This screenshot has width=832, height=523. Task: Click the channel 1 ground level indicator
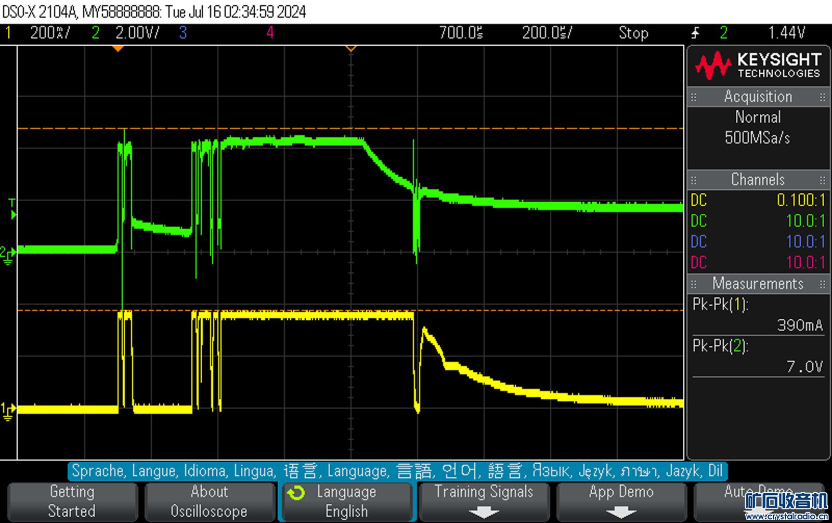pyautogui.click(x=8, y=410)
